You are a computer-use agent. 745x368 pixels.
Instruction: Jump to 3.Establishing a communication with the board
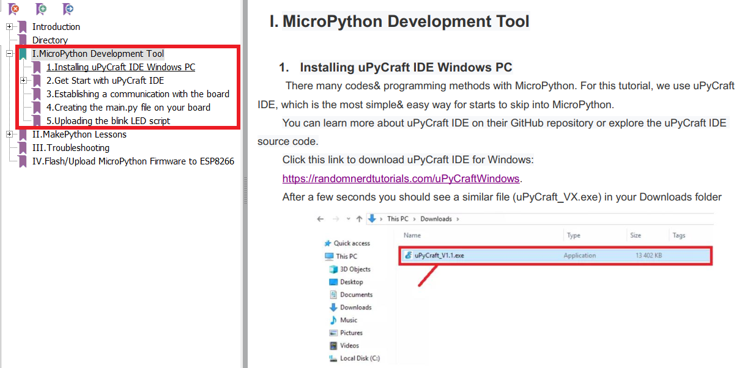[x=138, y=94]
